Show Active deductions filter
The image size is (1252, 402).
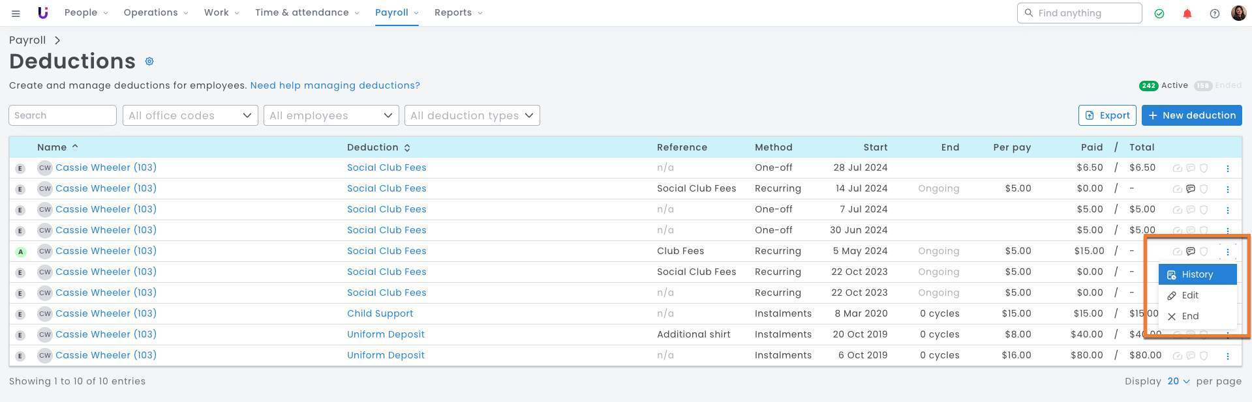[x=1163, y=85]
